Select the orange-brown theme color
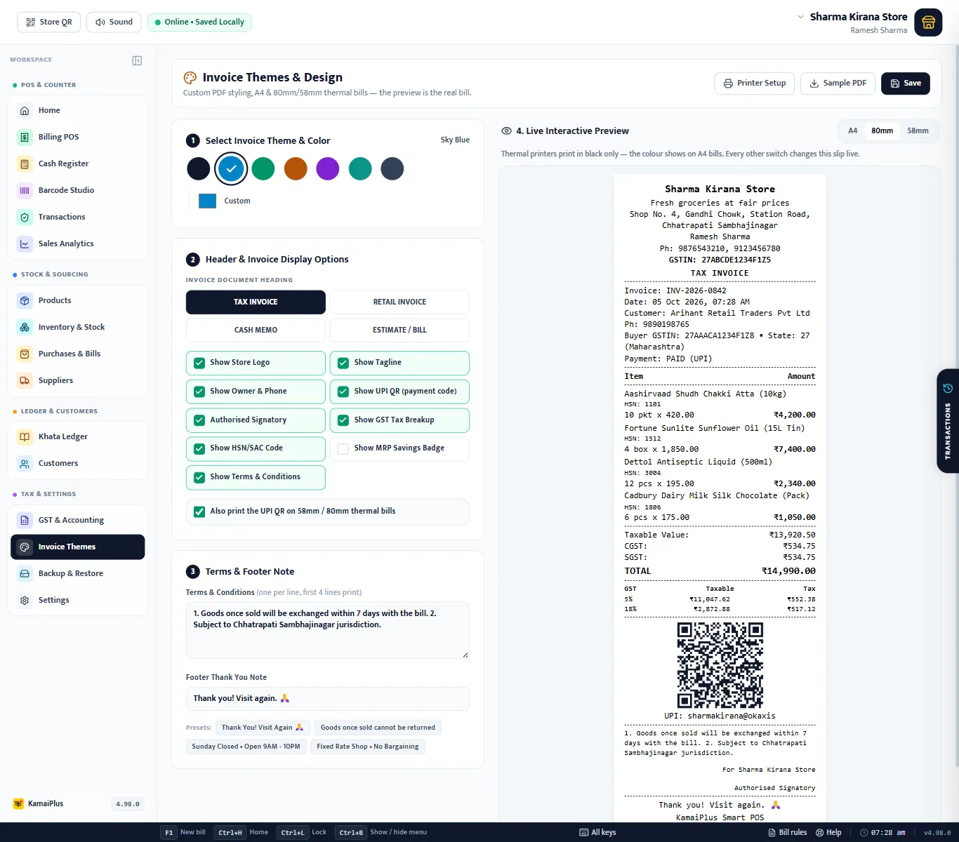The width and height of the screenshot is (959, 842). coord(296,169)
